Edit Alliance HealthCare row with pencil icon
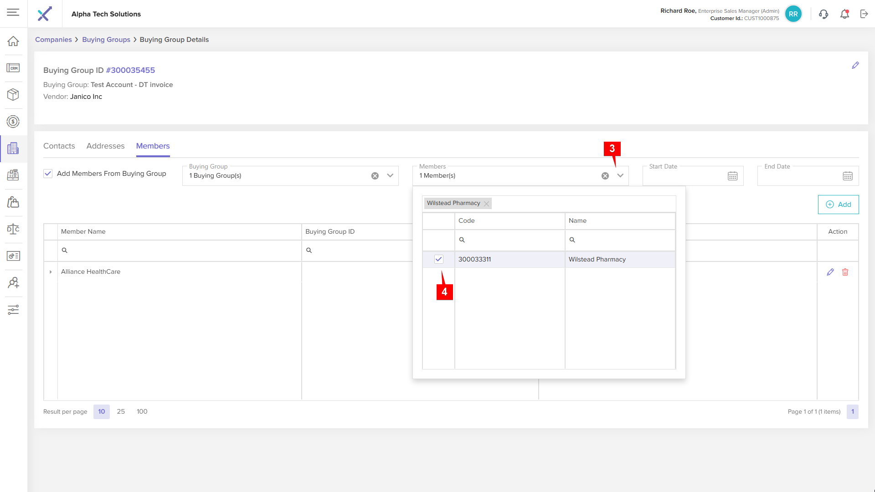The width and height of the screenshot is (875, 492). 830,272
